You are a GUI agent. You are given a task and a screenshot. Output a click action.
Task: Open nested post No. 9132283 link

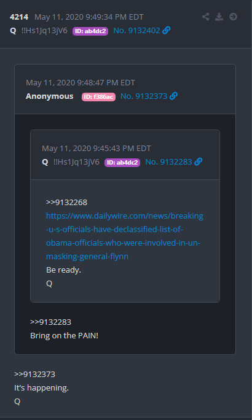[168, 161]
